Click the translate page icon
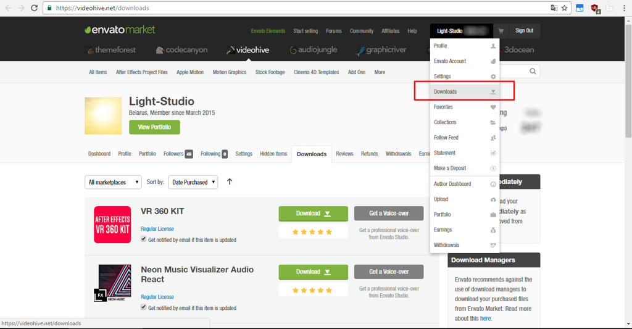Screen dimensions: 632x329 (x=554, y=8)
